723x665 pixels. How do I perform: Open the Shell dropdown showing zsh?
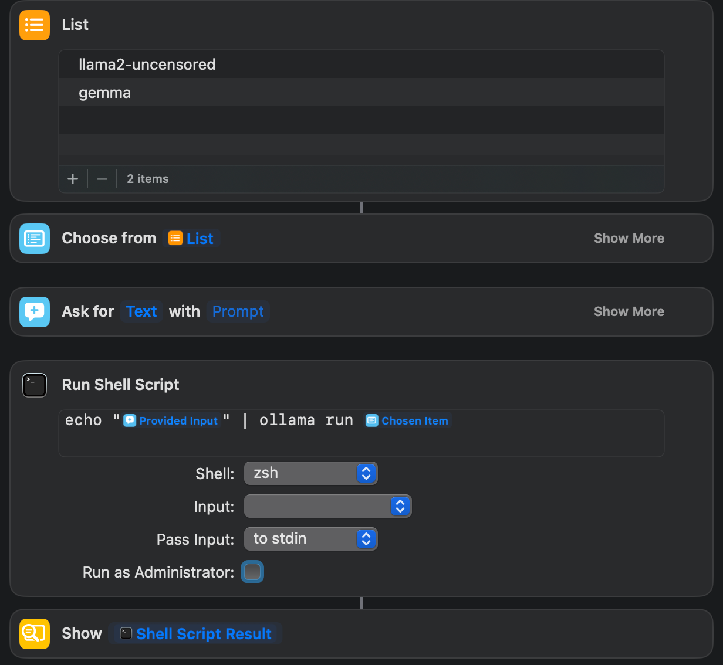click(310, 473)
